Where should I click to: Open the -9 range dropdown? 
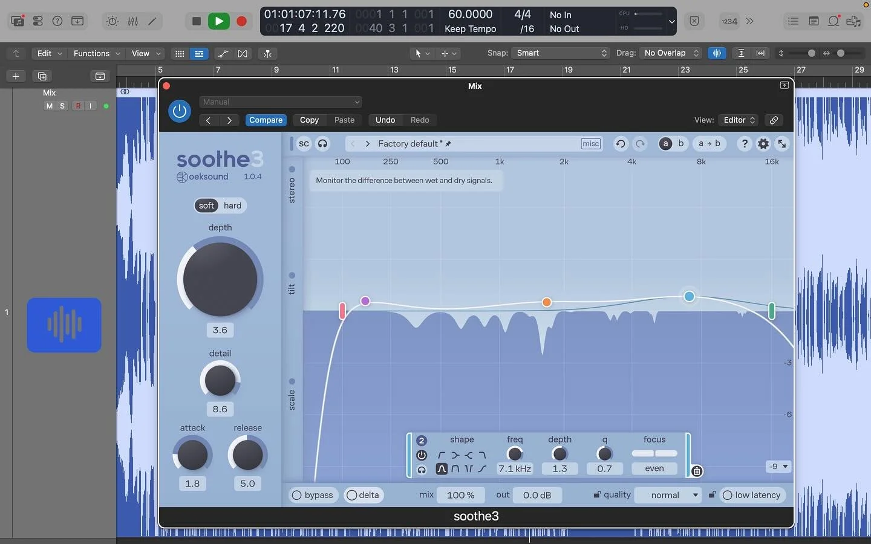click(x=778, y=467)
